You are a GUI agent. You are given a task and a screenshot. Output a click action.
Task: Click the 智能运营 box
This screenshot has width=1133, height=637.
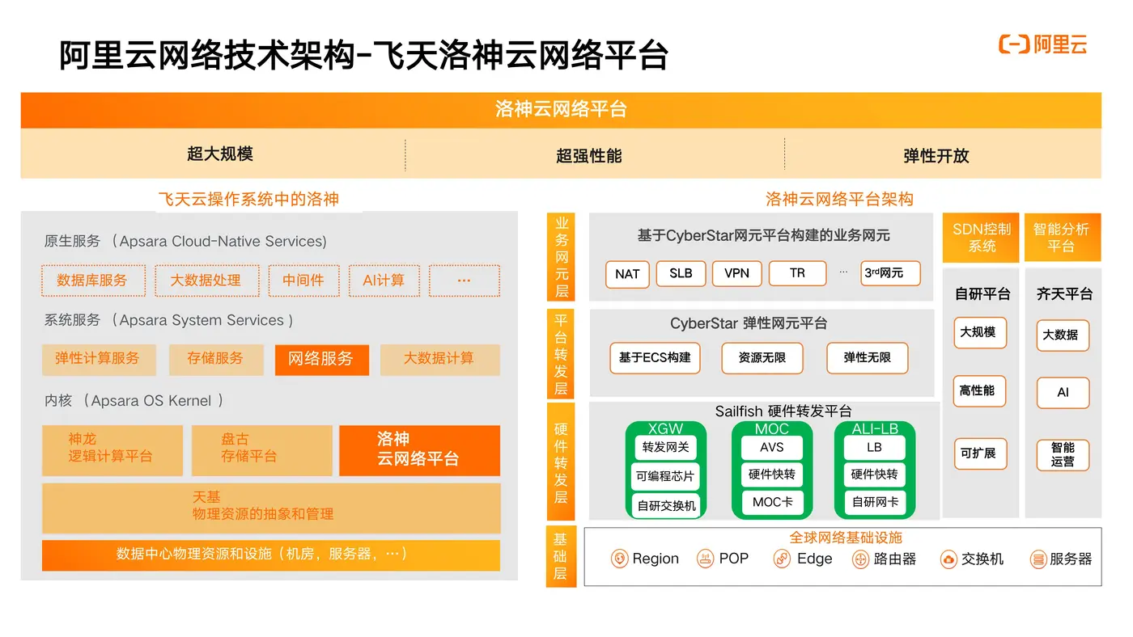(1063, 455)
